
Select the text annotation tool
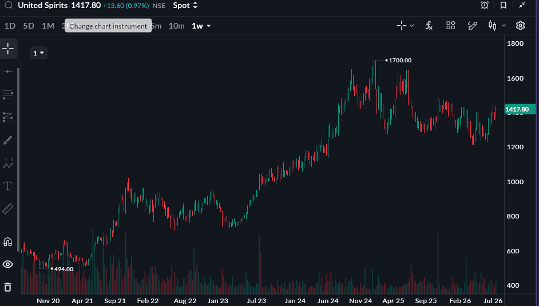tap(7, 186)
